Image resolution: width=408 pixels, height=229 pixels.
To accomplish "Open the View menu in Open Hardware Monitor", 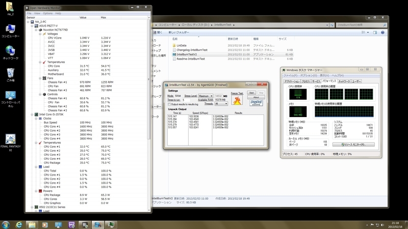I will 37,13.
